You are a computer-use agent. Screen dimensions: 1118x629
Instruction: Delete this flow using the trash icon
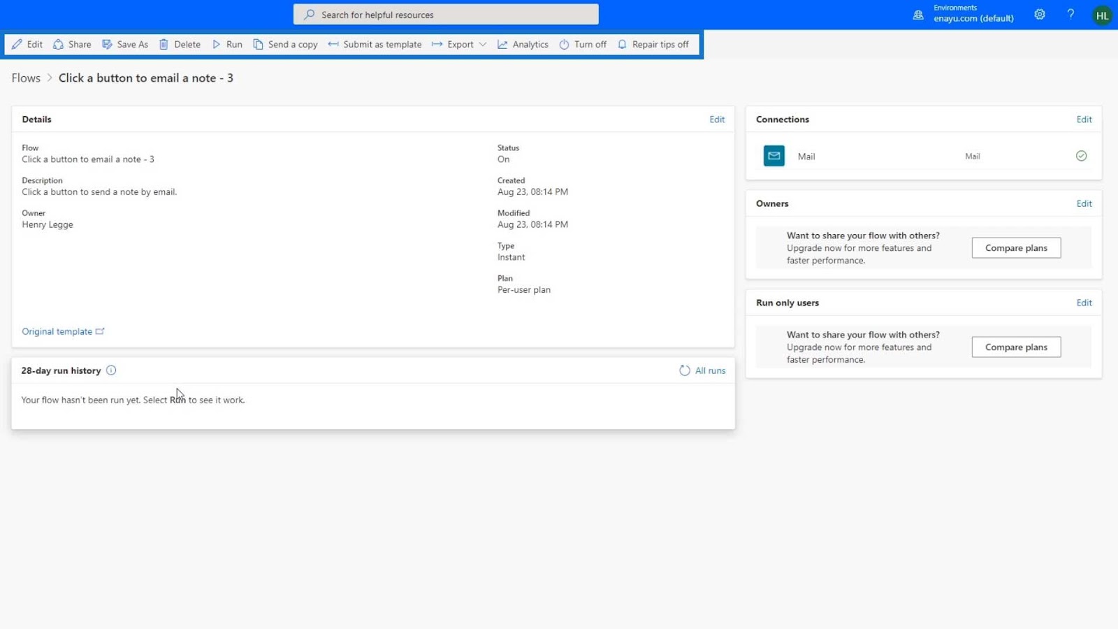pos(164,44)
